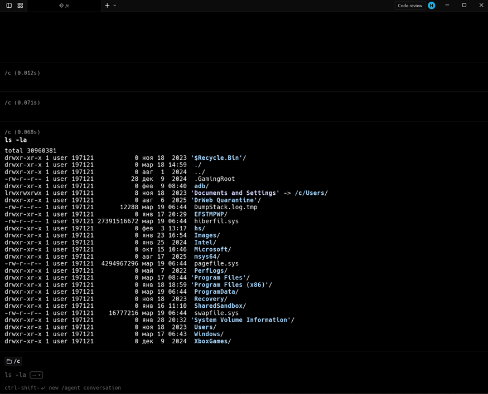Focus the command input showing ls -la
488x394 pixels.
coord(15,375)
